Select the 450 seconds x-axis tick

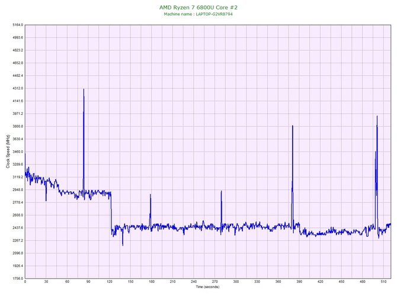[341, 282]
